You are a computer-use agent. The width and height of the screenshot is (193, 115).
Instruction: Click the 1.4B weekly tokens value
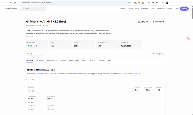tap(99, 46)
